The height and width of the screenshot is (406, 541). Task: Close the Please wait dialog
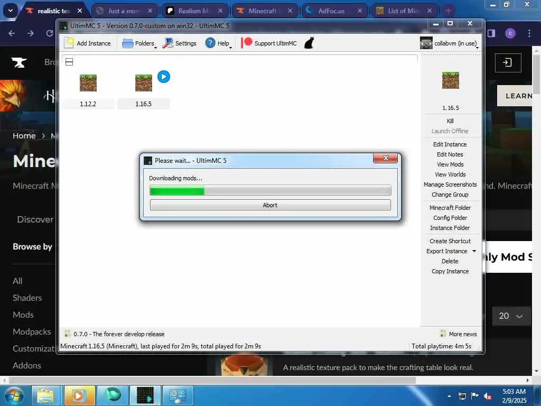pyautogui.click(x=385, y=158)
